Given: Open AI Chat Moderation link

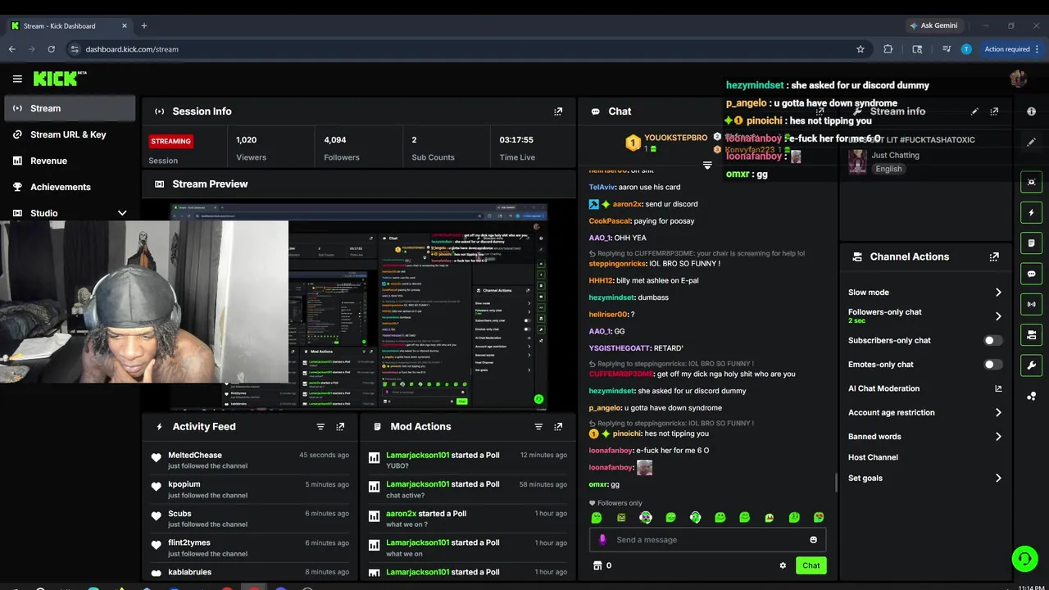Looking at the screenshot, I should point(924,388).
